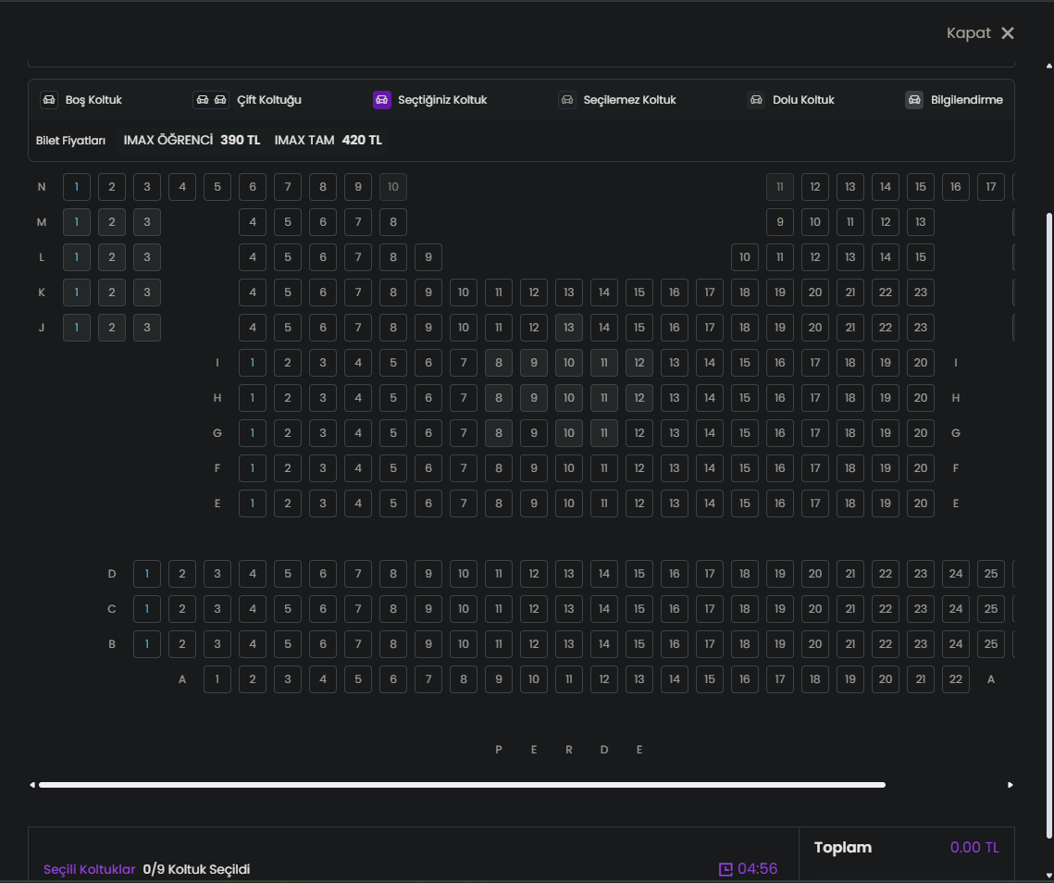1054x883 pixels.
Task: Click the Dolu Koltuk legend seat icon
Action: [756, 100]
